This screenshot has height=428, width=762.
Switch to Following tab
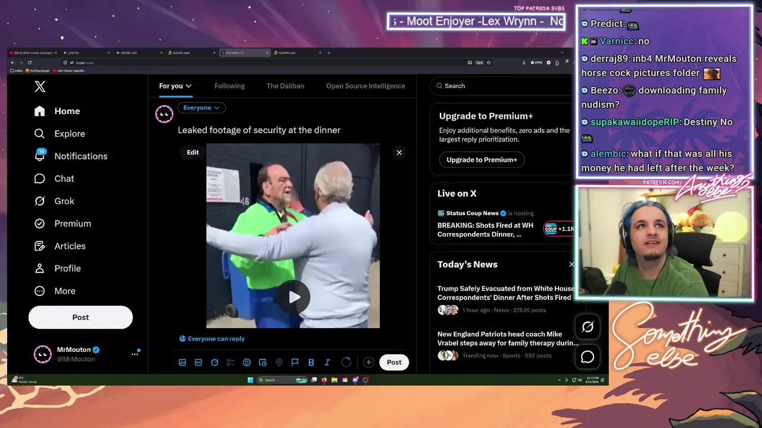coord(229,86)
